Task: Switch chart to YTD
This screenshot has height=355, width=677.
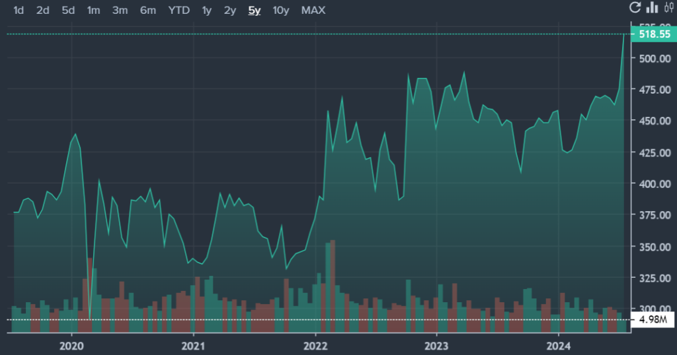Action: tap(179, 10)
